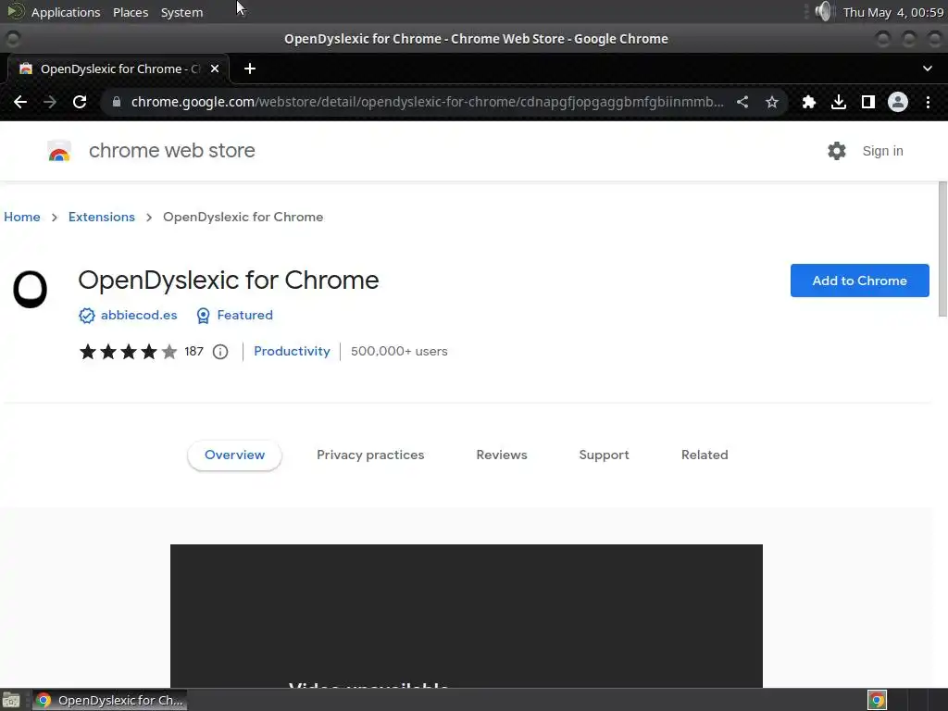Go back to the previous page

(20, 102)
